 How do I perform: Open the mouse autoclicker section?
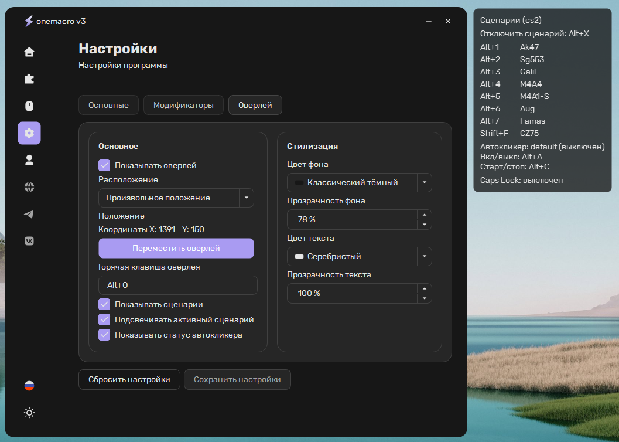29,106
